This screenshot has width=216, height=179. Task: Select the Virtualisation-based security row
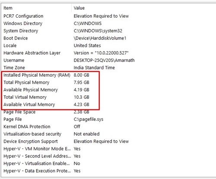(x=108, y=134)
